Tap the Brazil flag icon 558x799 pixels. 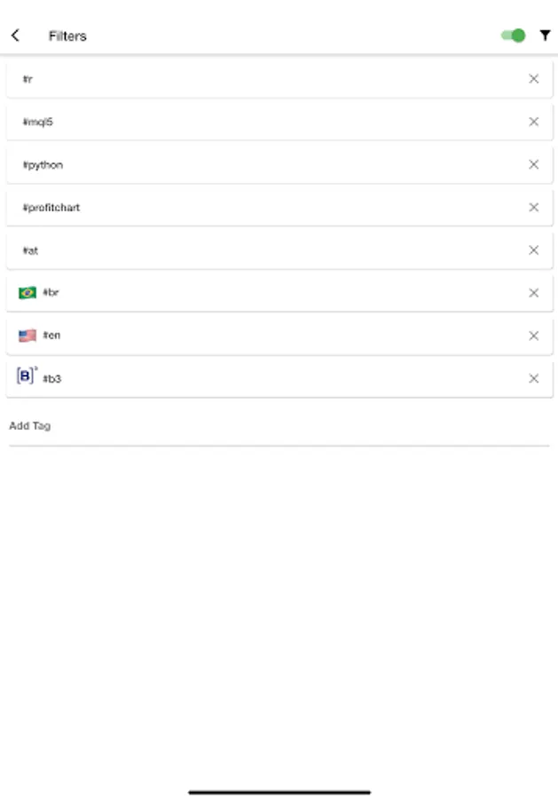tap(28, 293)
